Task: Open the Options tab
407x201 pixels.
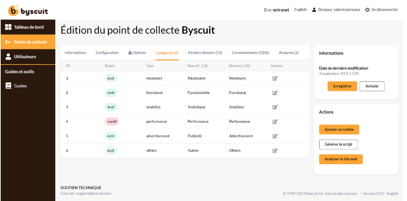Action: [x=137, y=53]
